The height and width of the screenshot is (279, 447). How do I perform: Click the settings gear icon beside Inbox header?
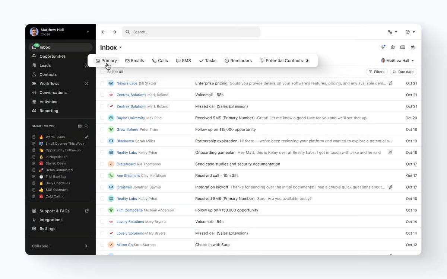393,47
